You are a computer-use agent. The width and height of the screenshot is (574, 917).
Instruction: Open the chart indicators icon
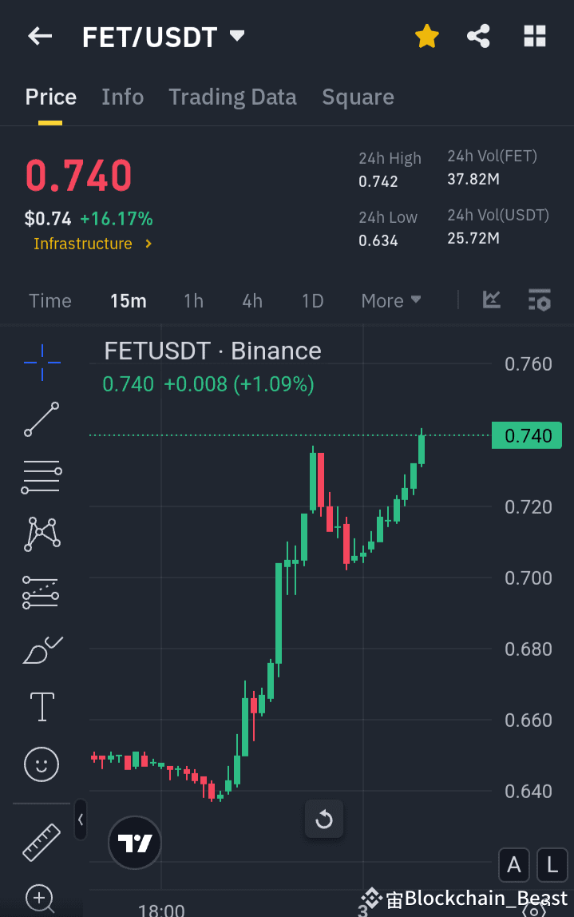pyautogui.click(x=492, y=300)
